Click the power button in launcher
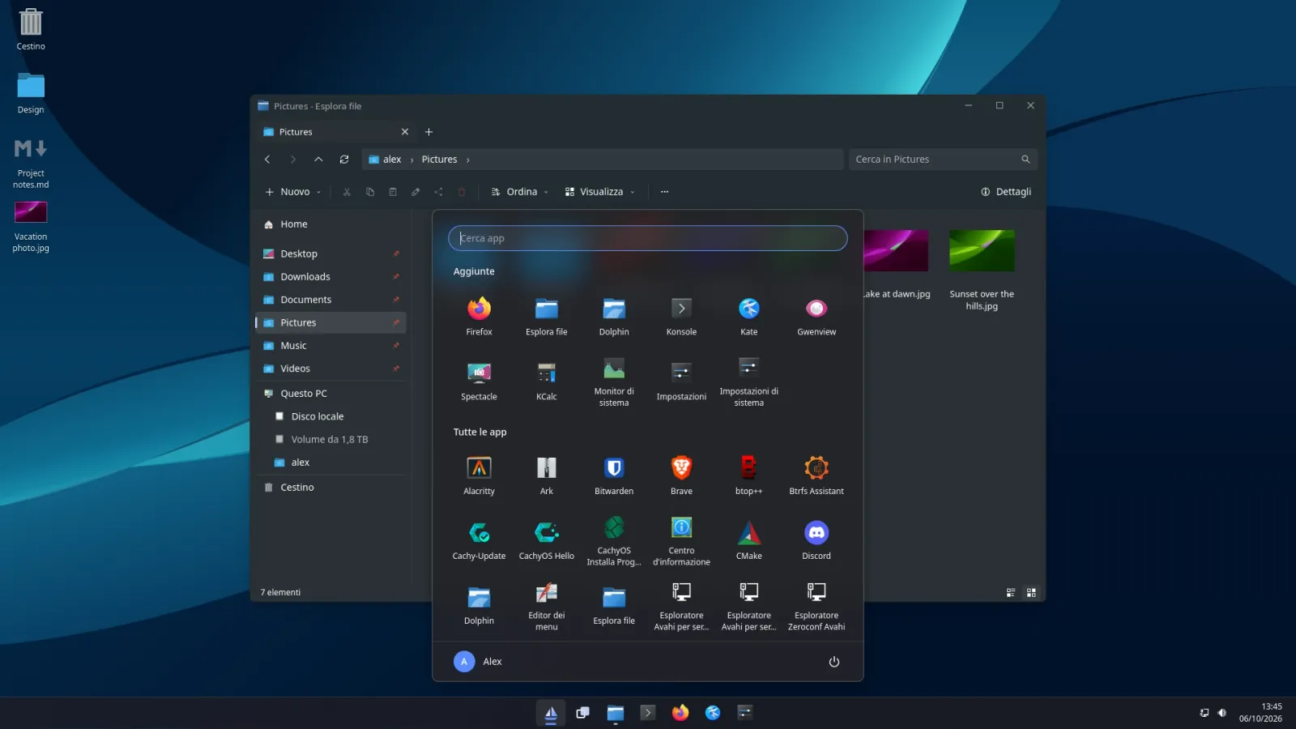The width and height of the screenshot is (1296, 729). coord(833,662)
